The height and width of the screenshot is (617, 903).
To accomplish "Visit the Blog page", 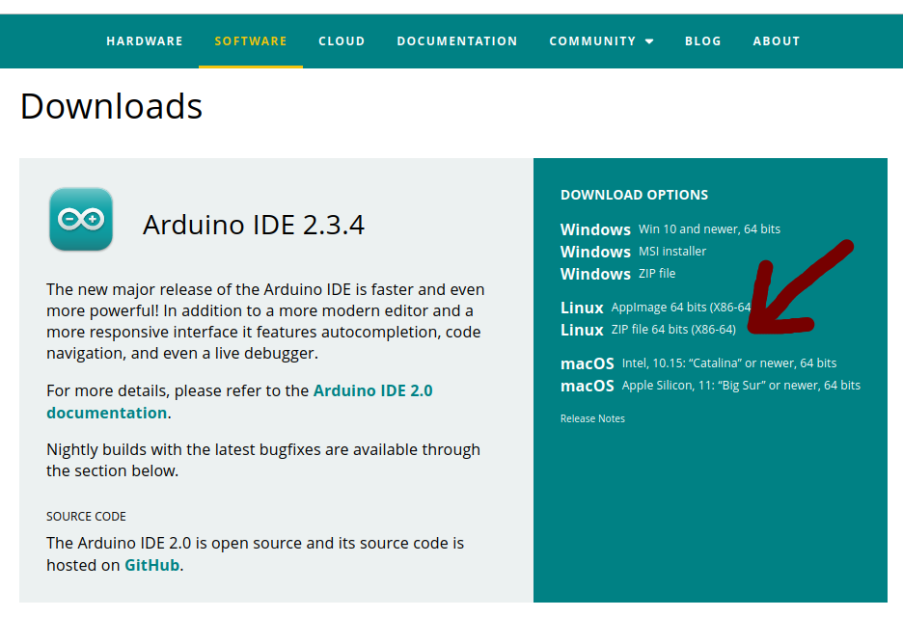I will tap(702, 41).
